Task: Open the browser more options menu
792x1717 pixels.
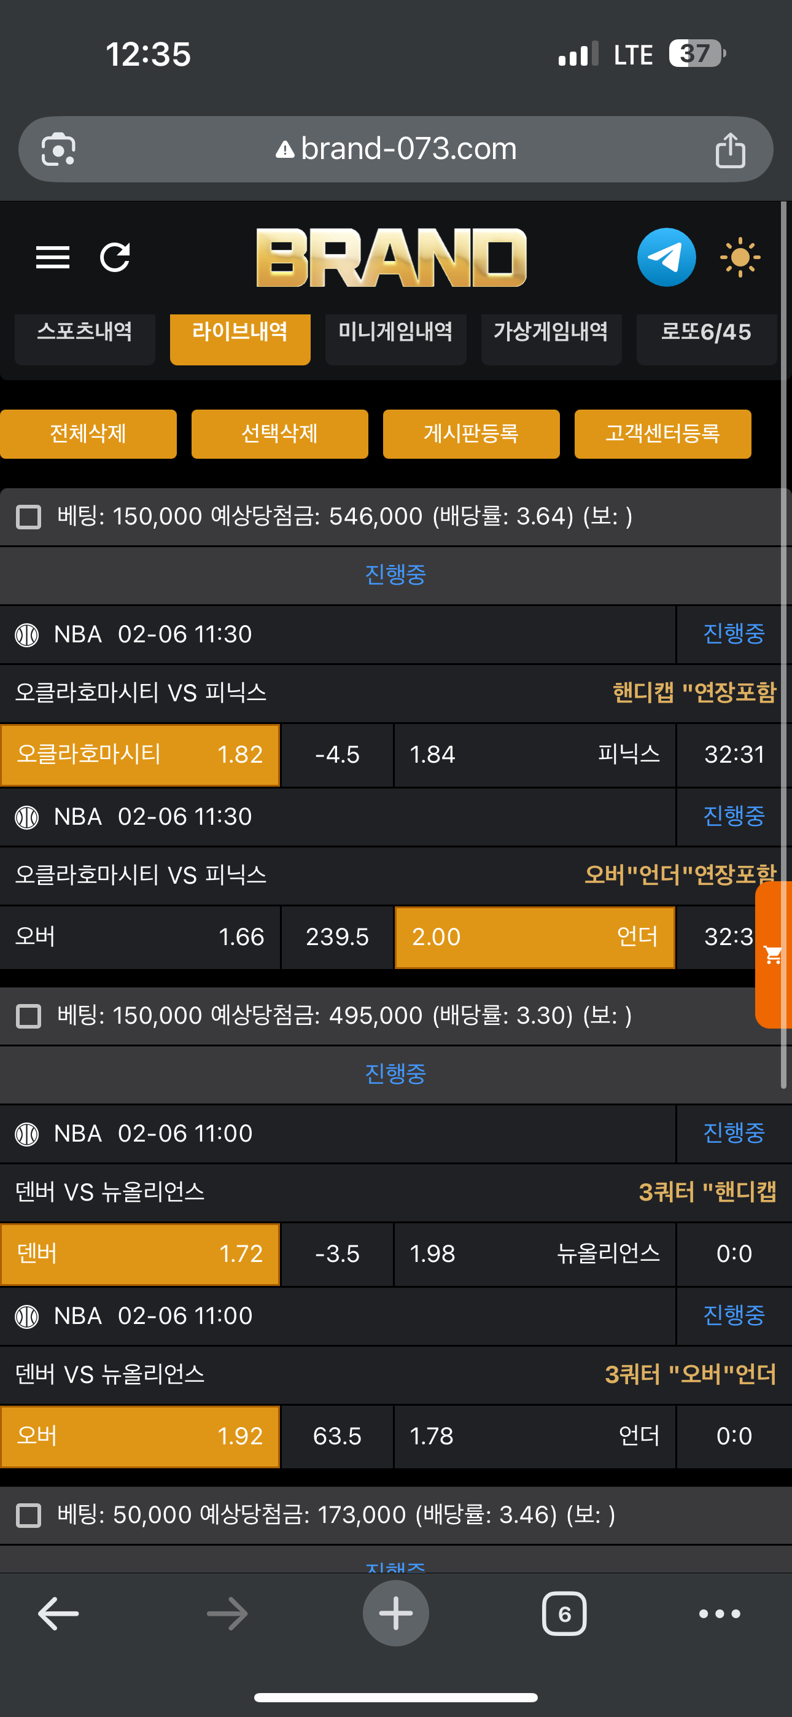Action: coord(720,1613)
